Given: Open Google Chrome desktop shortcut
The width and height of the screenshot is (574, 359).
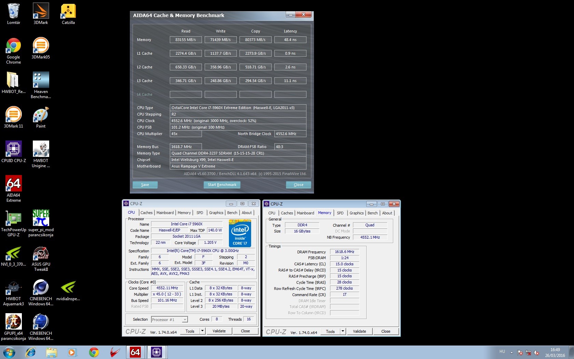Looking at the screenshot, I should [14, 51].
